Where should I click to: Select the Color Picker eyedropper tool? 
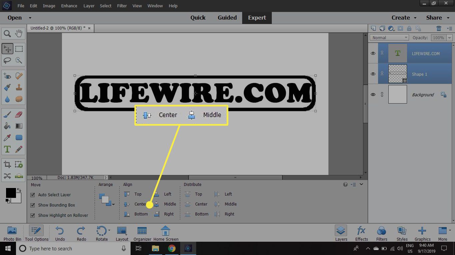[7, 137]
